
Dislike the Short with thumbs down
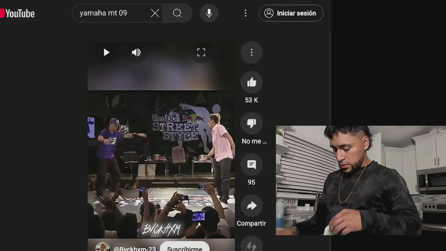coord(252,123)
